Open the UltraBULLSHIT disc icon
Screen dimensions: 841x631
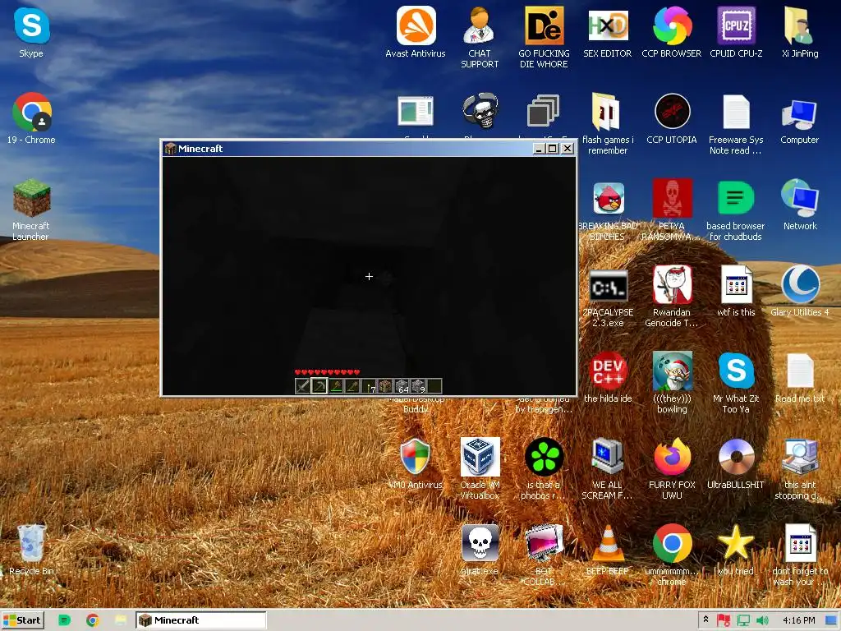[x=736, y=463]
